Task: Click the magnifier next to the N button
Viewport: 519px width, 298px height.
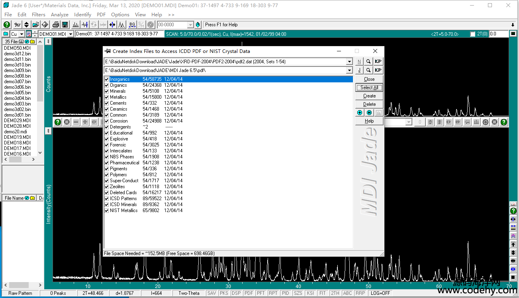Action: pos(369,62)
